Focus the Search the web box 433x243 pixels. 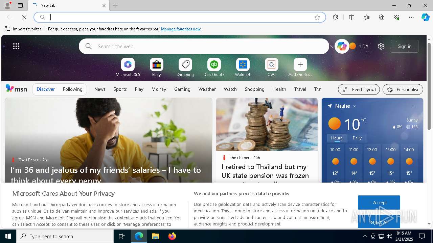(x=204, y=46)
